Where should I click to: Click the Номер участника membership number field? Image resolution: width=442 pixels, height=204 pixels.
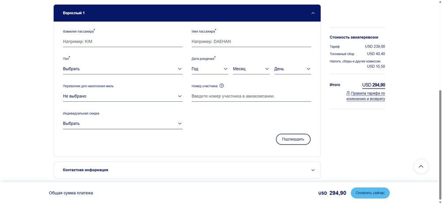(251, 96)
